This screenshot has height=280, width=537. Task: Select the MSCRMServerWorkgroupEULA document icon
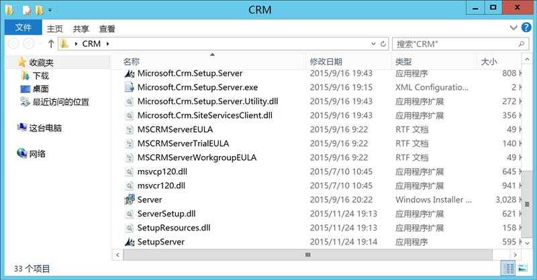(130, 157)
